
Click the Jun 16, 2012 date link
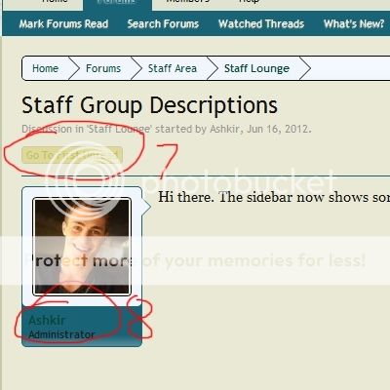(x=277, y=129)
